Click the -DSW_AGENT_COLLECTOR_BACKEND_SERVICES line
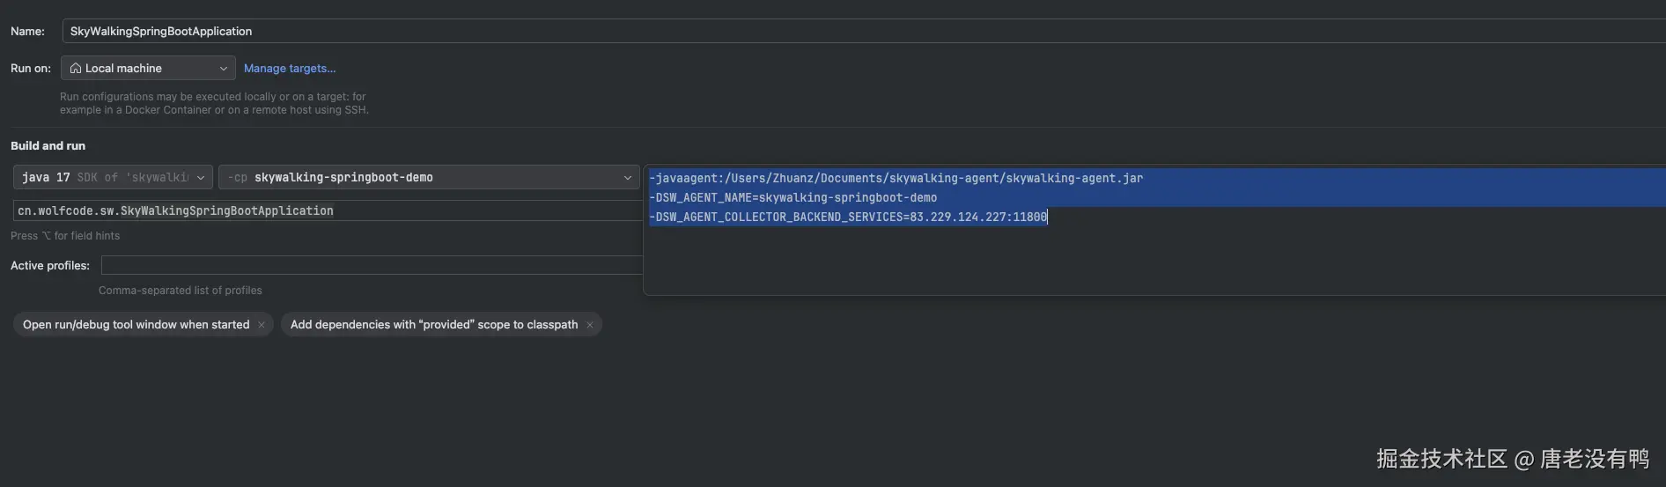Viewport: 1666px width, 487px height. point(848,218)
